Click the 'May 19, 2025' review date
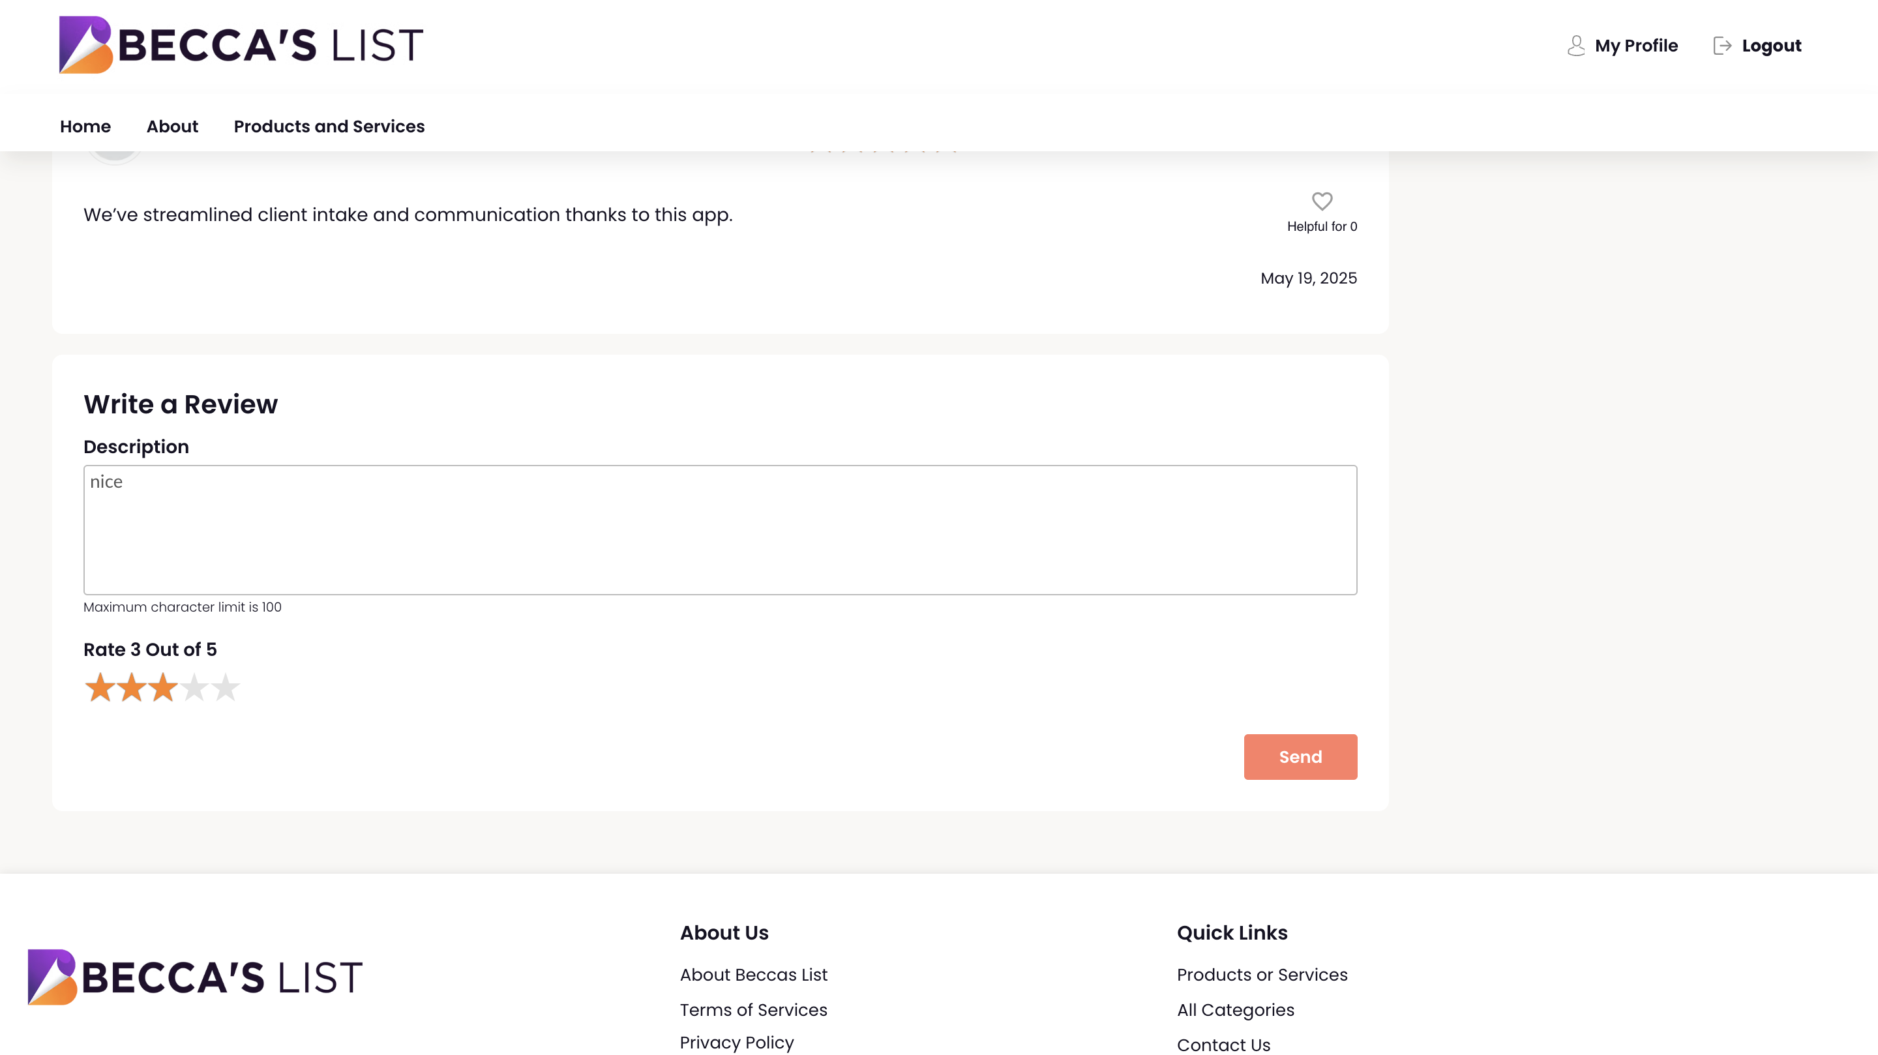This screenshot has height=1055, width=1878. 1308,278
